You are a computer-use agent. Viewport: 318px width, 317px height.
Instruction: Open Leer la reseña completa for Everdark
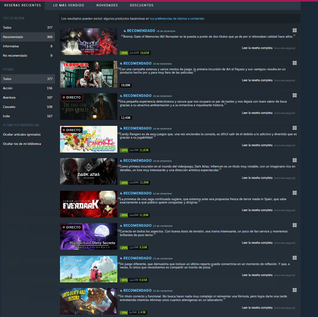[x=257, y=210]
